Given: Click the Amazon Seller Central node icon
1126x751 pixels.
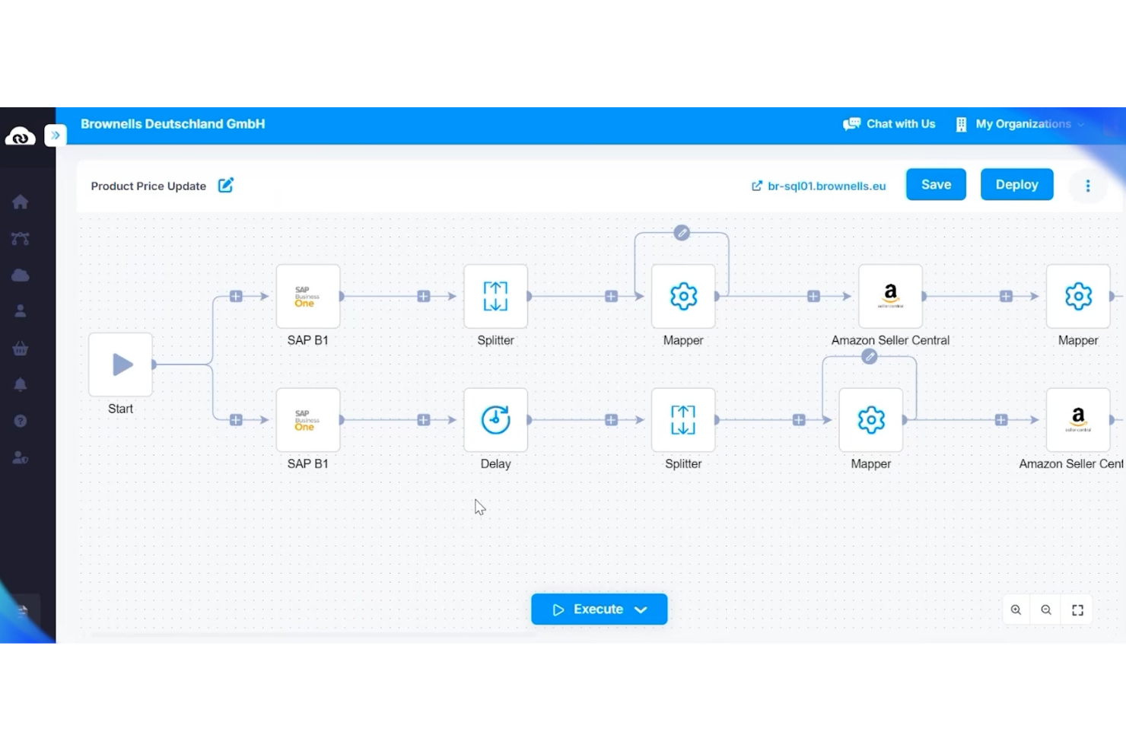Looking at the screenshot, I should click(890, 297).
